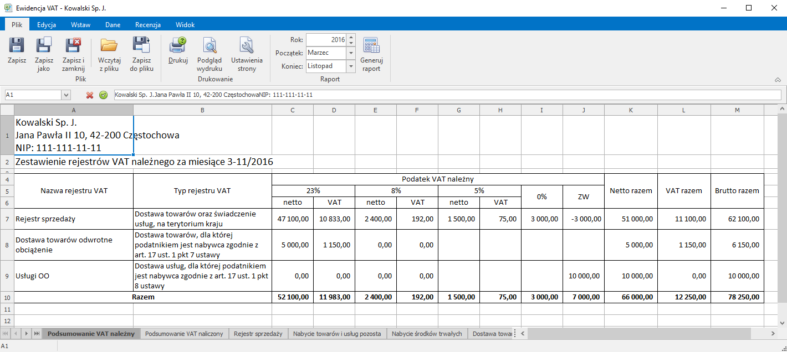Click the Drukuj printer icon

point(178,46)
